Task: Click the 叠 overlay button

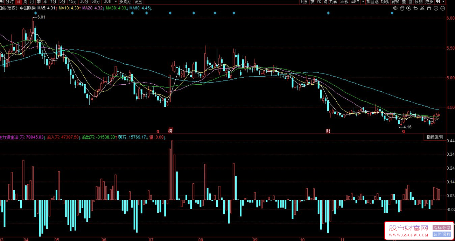Action: [x=404, y=2]
